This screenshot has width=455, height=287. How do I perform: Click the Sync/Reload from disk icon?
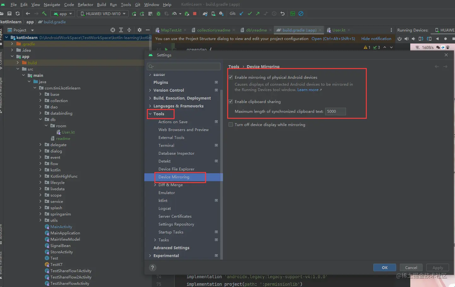click(18, 14)
